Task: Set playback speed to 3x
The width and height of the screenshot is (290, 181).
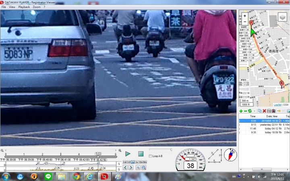Action: (137, 162)
